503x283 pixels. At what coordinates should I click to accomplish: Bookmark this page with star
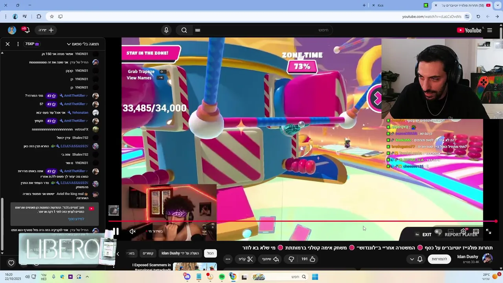pos(51,17)
